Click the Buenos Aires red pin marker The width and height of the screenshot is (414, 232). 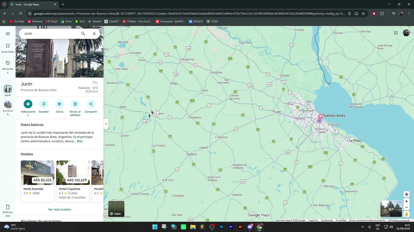320,116
